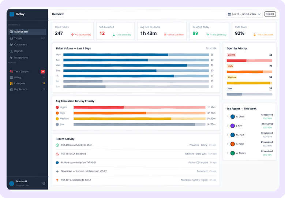Viewport: 285px width, 198px height.
Task: Open TKT-4819 escalated to Tier 2
Action: [x=136, y=180]
